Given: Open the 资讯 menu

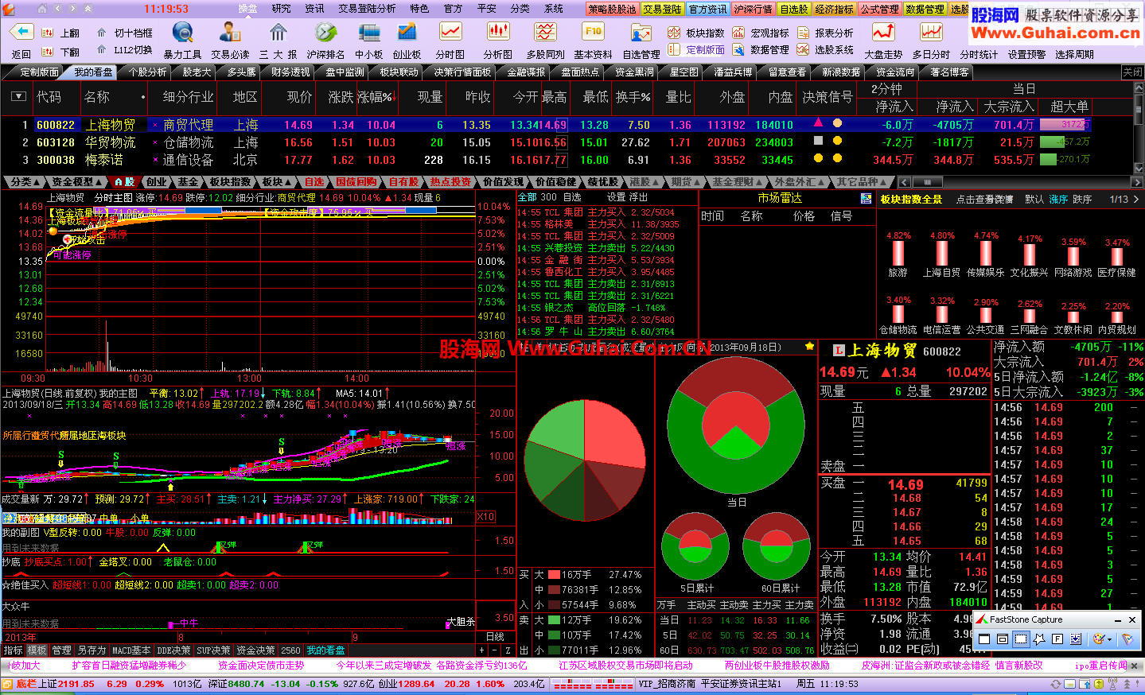Looking at the screenshot, I should point(315,9).
